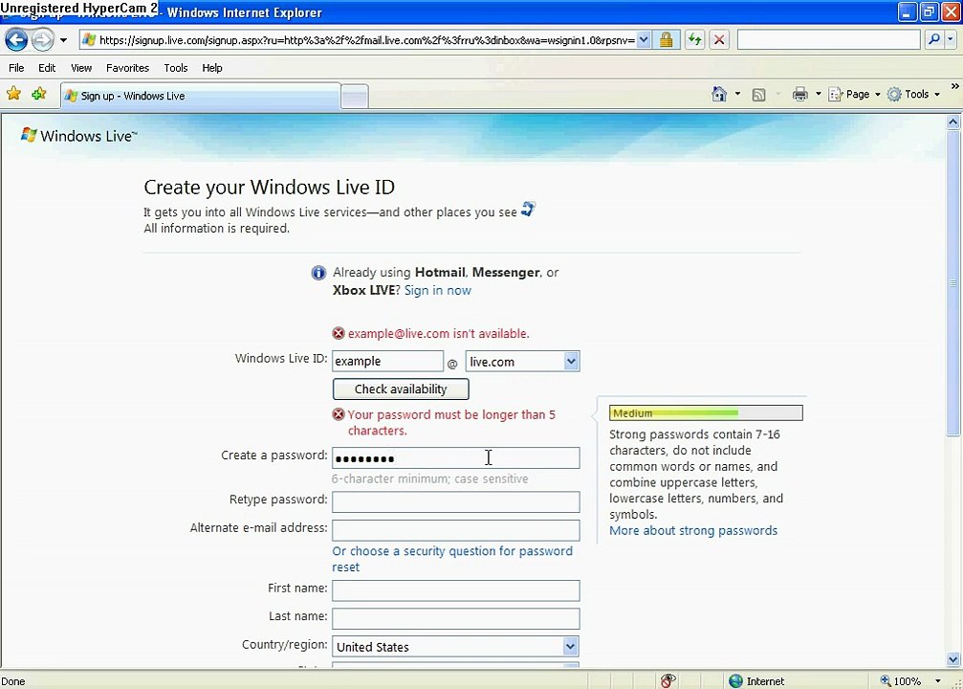Click the error icon by 'isn't available'
Screen dimensions: 963x689
click(x=339, y=333)
